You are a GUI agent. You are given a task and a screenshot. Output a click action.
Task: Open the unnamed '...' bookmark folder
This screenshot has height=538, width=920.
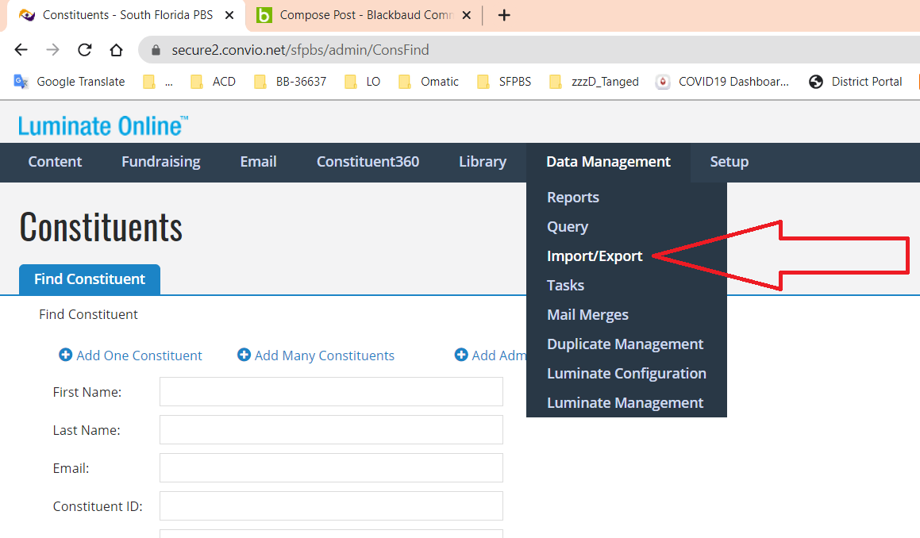coord(159,82)
